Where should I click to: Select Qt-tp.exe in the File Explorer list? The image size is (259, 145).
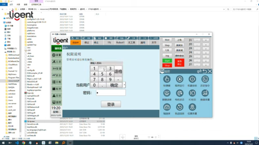pos(64,121)
